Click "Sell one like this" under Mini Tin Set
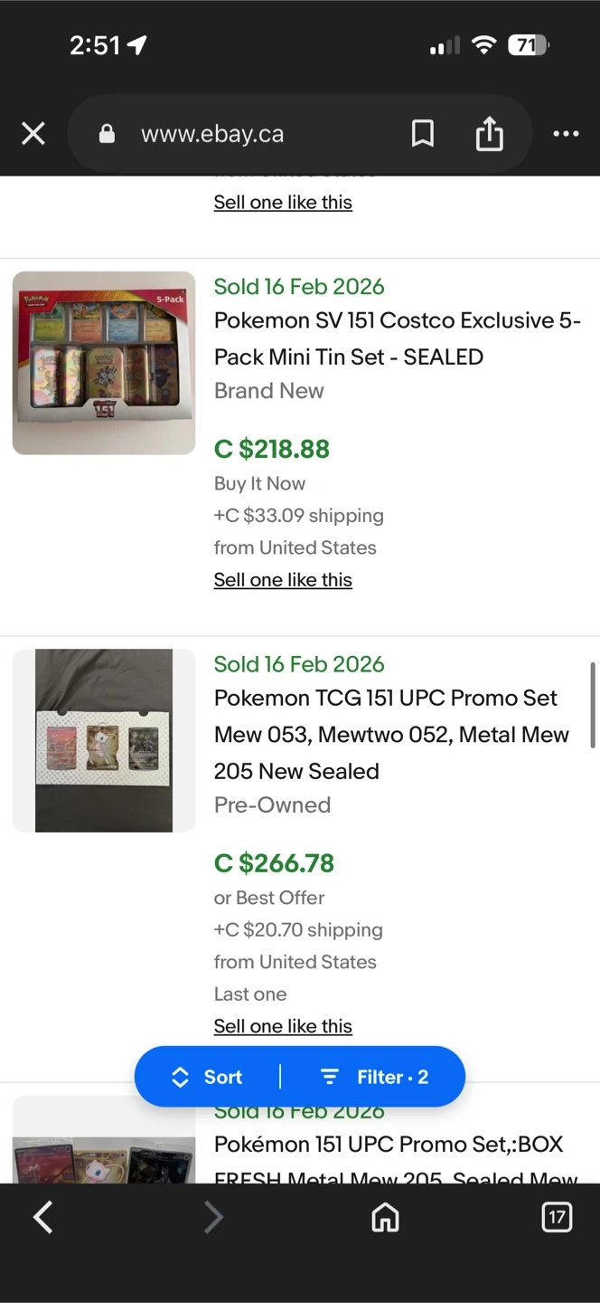600x1303 pixels. coord(283,580)
